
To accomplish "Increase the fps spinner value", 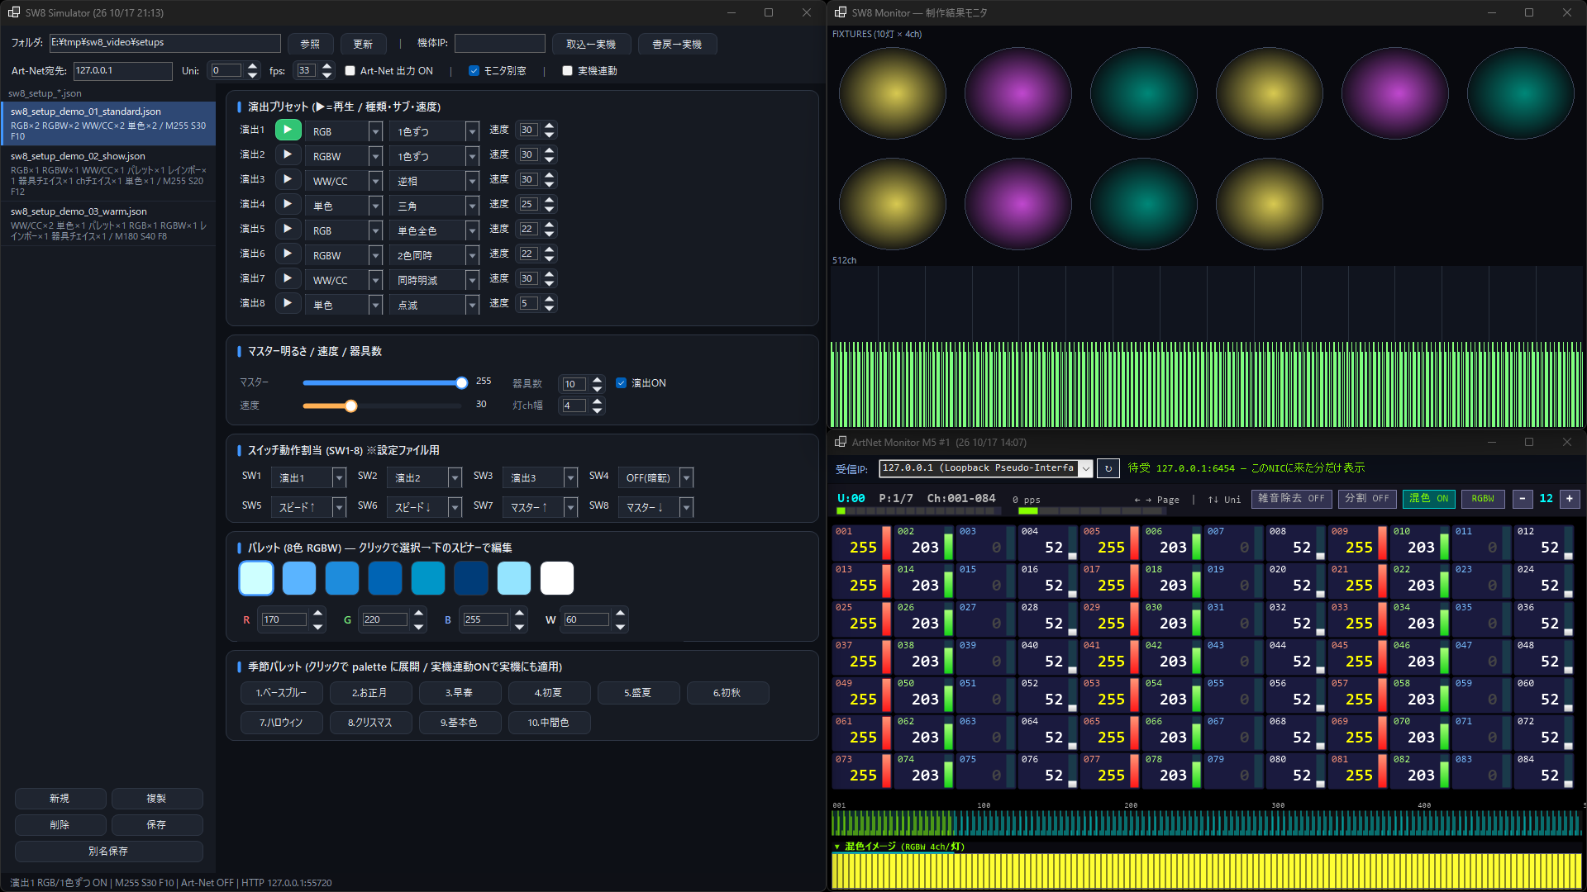I will coord(326,66).
